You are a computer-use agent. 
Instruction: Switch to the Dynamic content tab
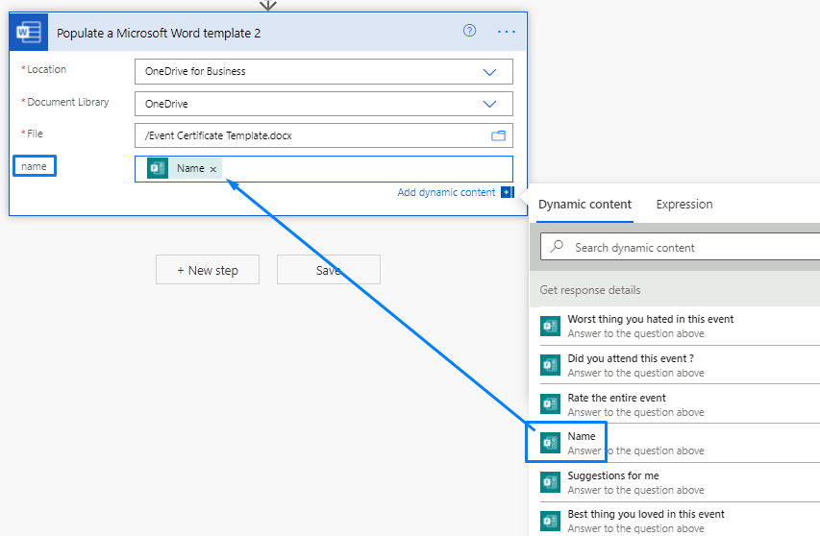click(584, 205)
